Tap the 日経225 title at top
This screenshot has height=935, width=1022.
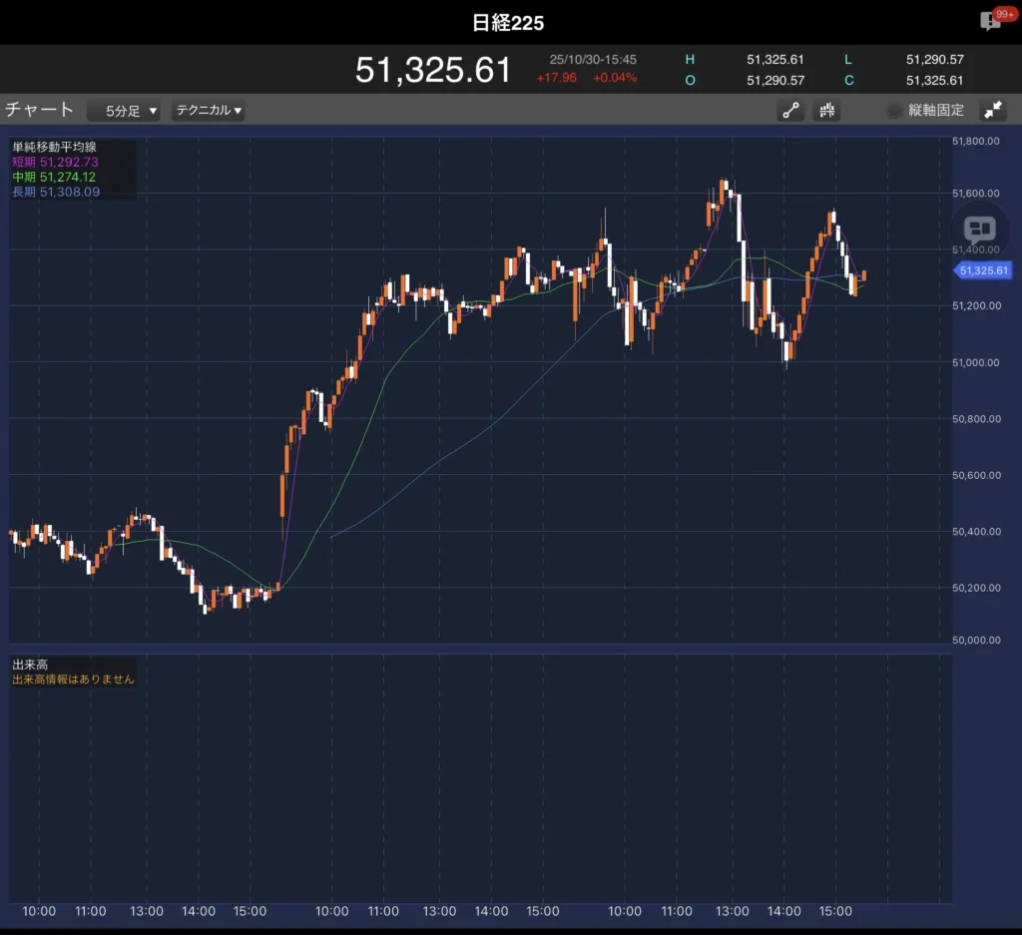(x=508, y=23)
